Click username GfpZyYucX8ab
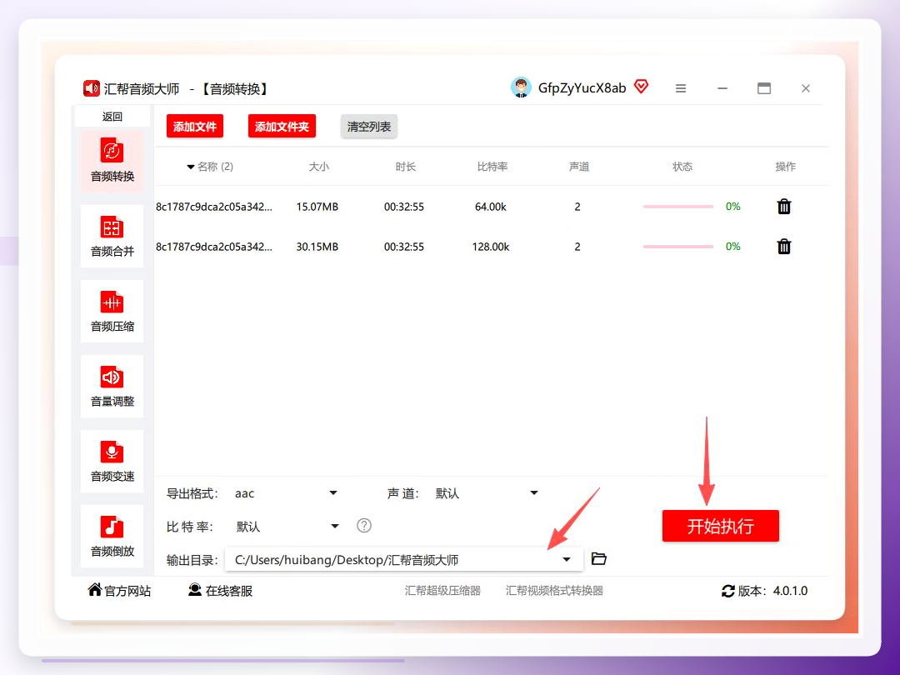Viewport: 900px width, 675px height. point(582,87)
